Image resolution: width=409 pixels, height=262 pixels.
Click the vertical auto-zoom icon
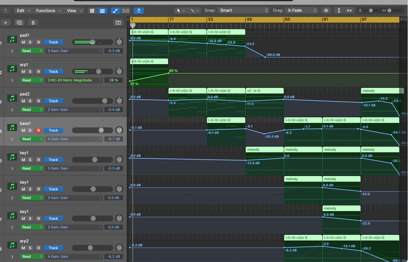(x=338, y=10)
